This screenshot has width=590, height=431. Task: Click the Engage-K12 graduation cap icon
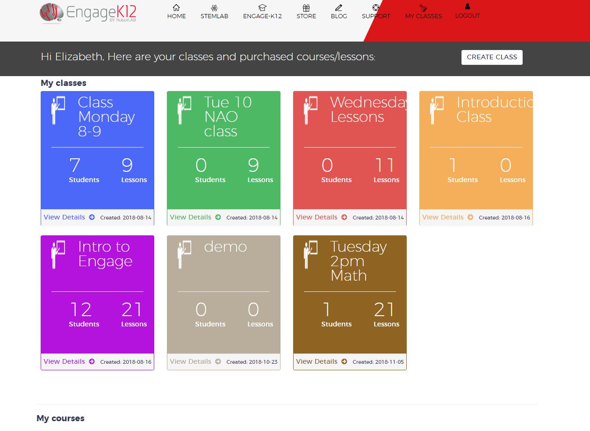pyautogui.click(x=262, y=7)
